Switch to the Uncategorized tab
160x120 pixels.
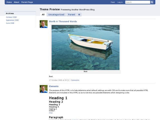[56, 14]
